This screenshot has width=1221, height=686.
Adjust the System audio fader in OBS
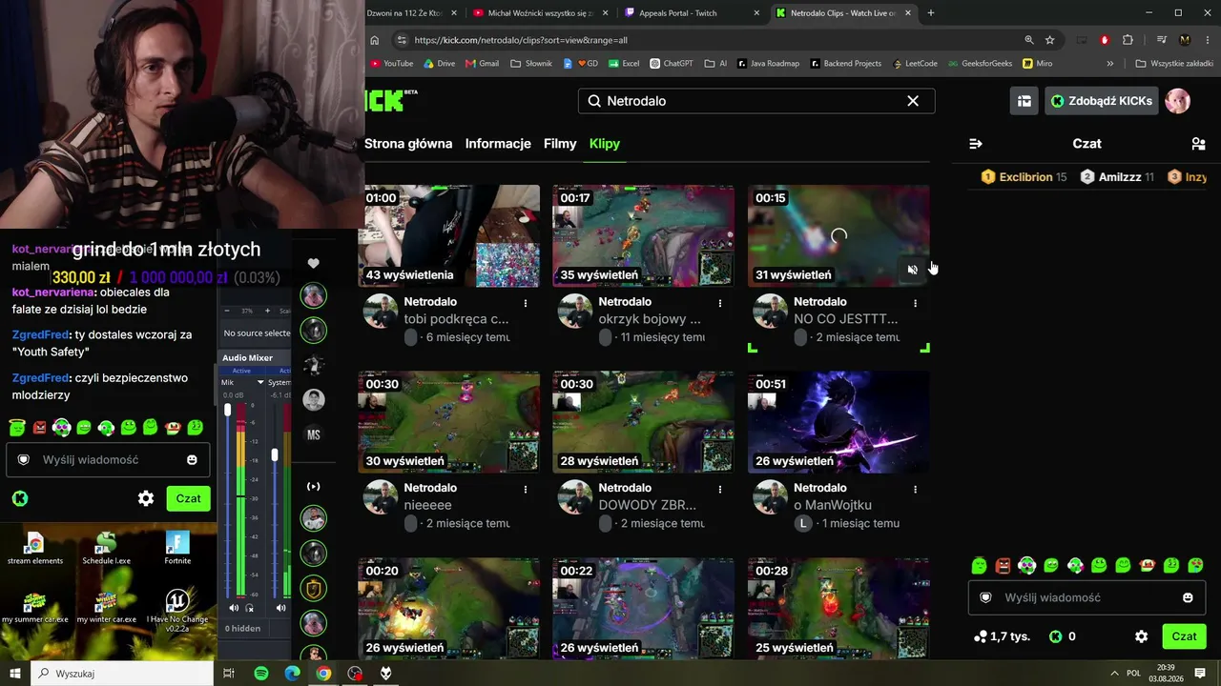tap(275, 455)
